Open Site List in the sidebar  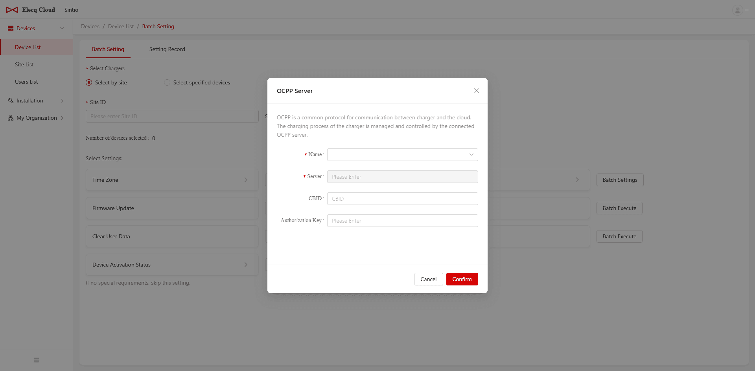click(x=24, y=64)
